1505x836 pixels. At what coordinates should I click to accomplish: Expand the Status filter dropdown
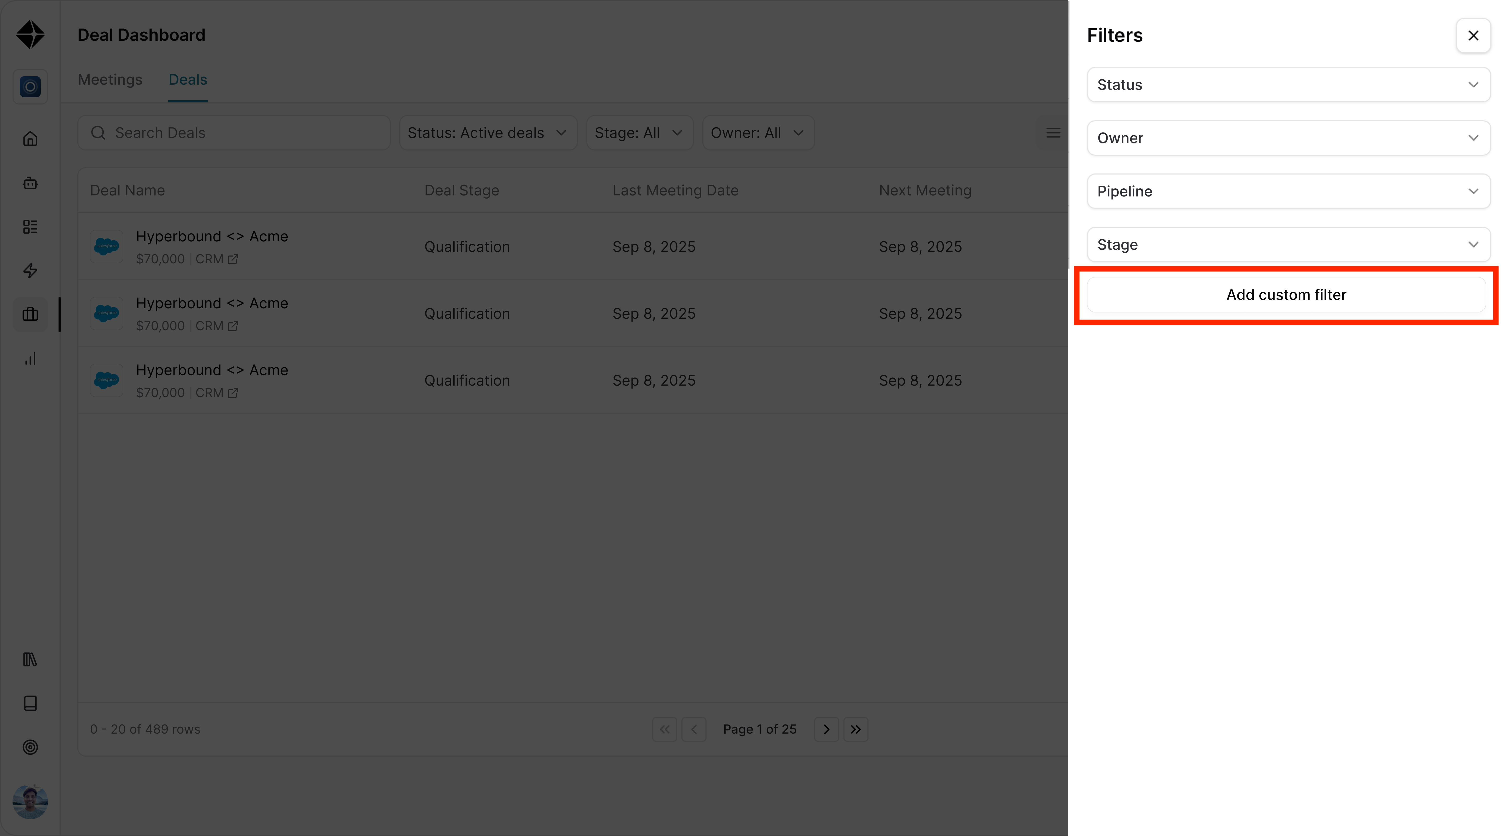pos(1288,85)
